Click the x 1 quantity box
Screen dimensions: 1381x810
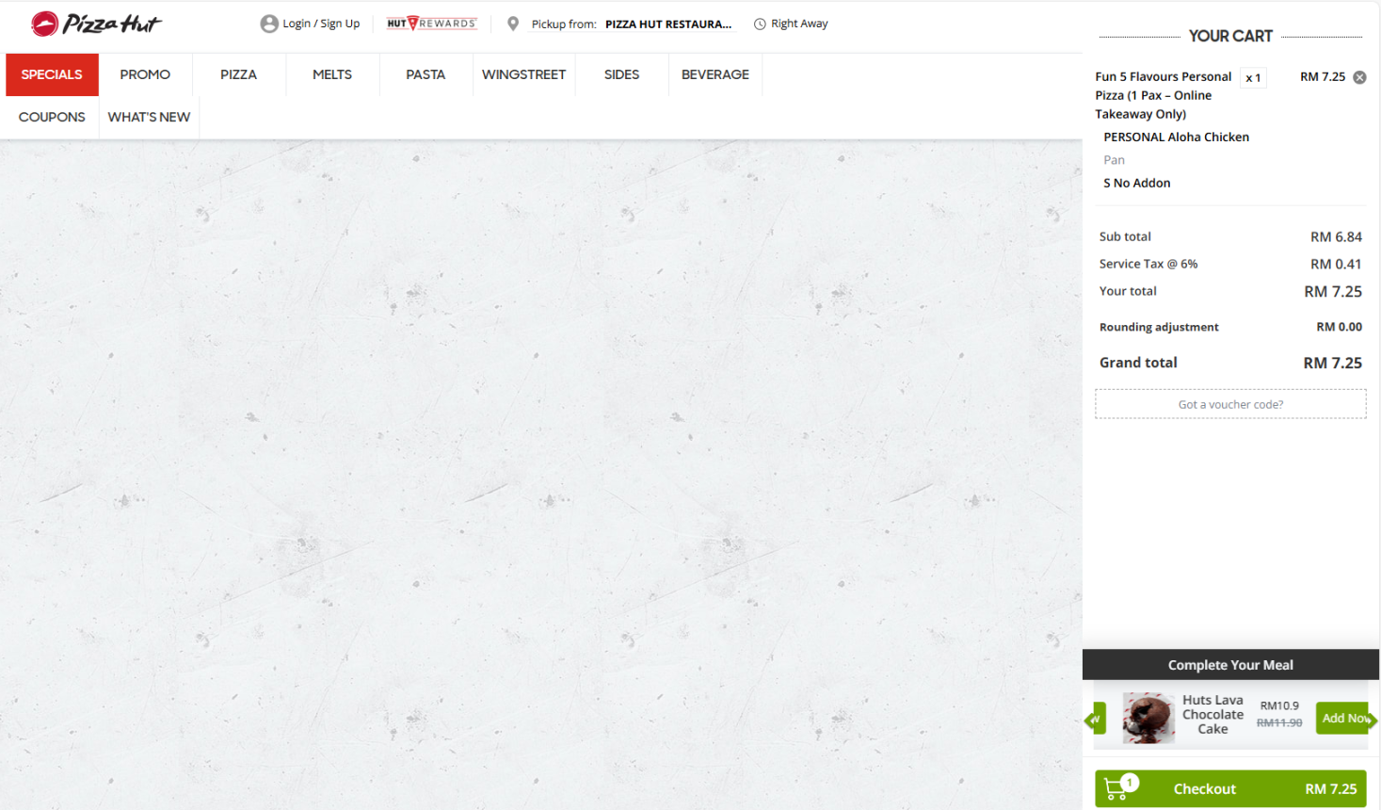[x=1253, y=77]
